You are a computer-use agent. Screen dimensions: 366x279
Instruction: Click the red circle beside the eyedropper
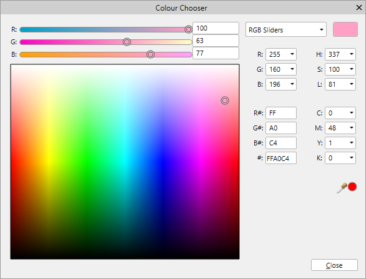coord(352,187)
